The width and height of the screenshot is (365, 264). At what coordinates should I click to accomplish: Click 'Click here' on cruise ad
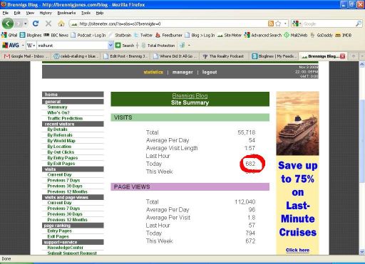[297, 250]
